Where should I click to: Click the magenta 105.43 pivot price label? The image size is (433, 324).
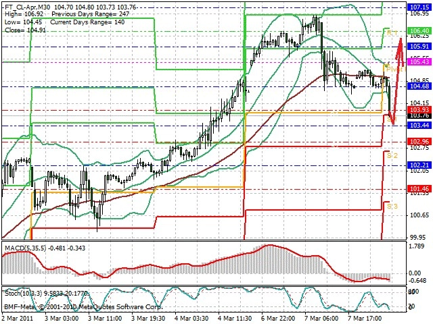tap(419, 61)
